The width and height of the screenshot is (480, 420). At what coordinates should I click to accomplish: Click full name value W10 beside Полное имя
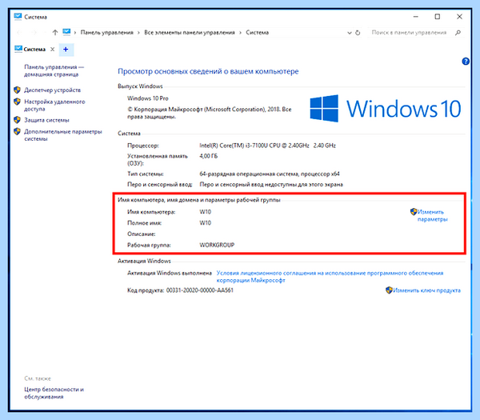[x=205, y=223]
